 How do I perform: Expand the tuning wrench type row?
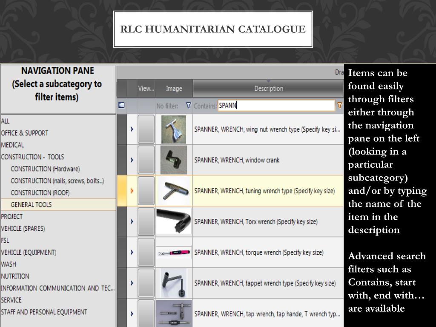[x=132, y=191]
